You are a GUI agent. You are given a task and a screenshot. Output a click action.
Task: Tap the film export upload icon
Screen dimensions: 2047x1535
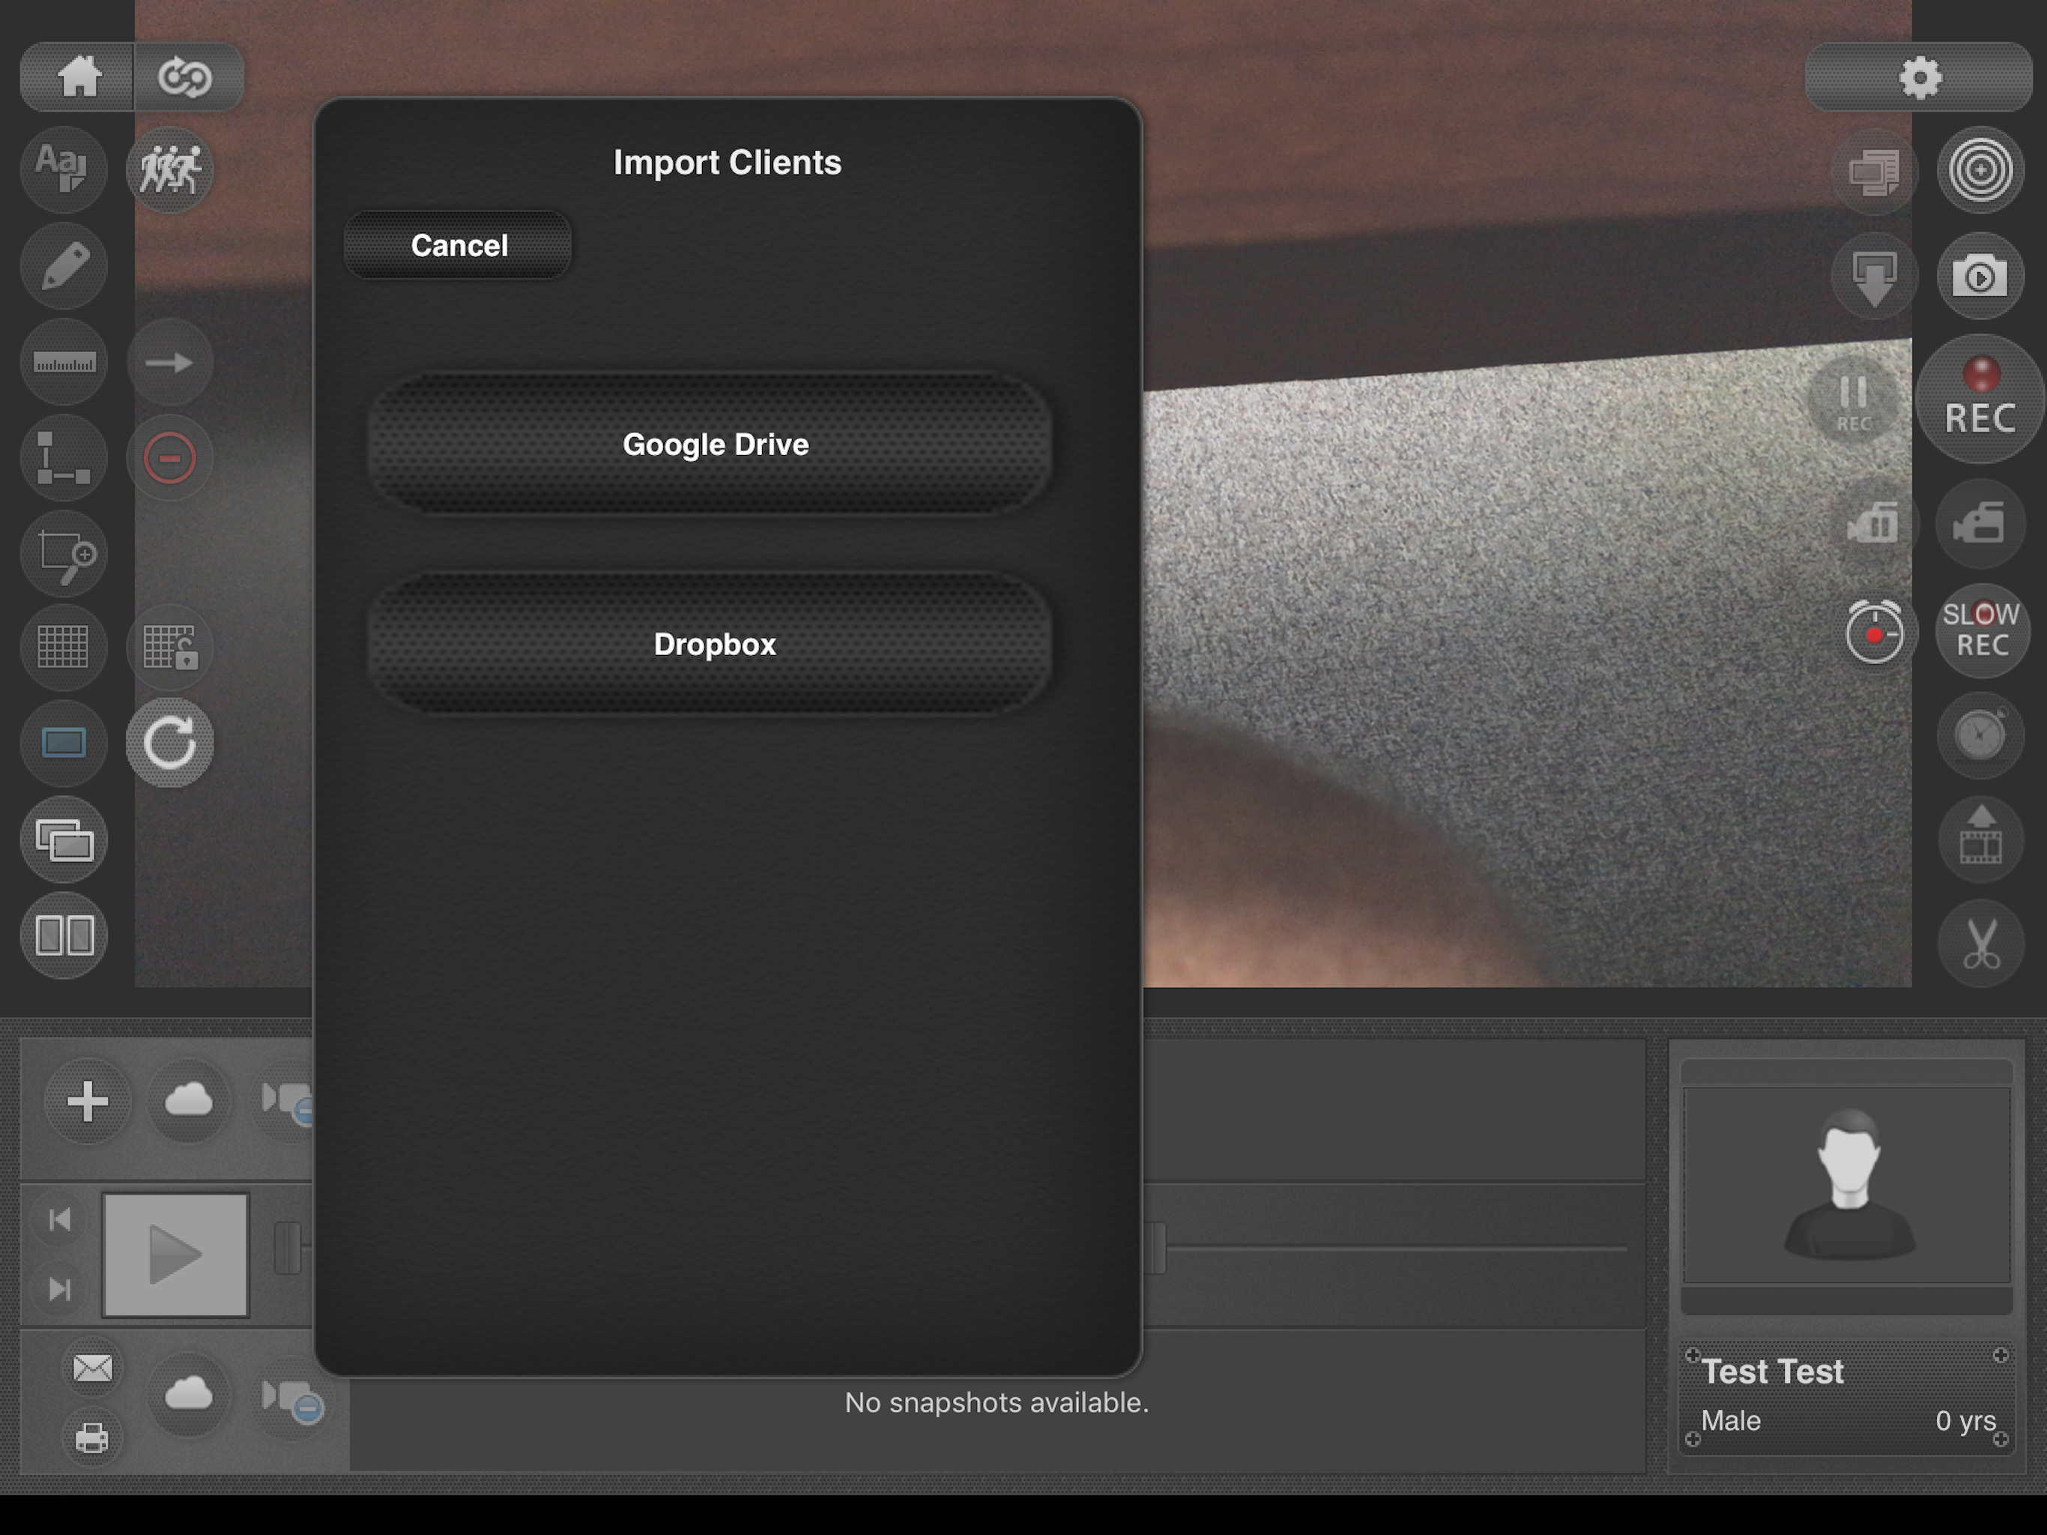point(1980,839)
